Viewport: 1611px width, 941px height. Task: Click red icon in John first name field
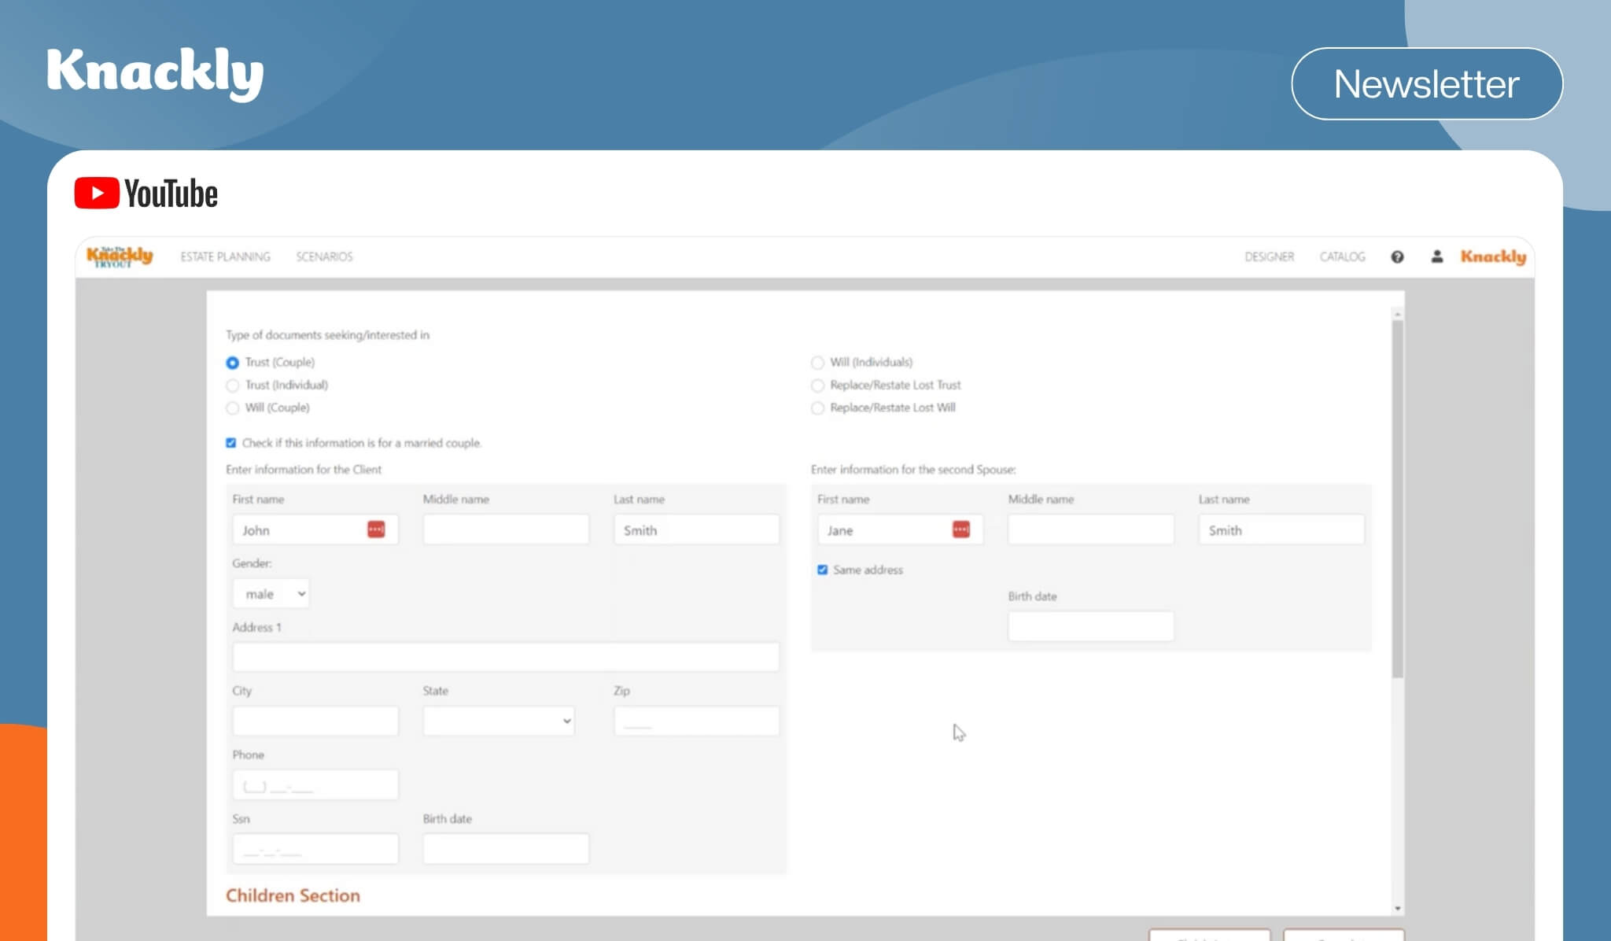(x=376, y=530)
